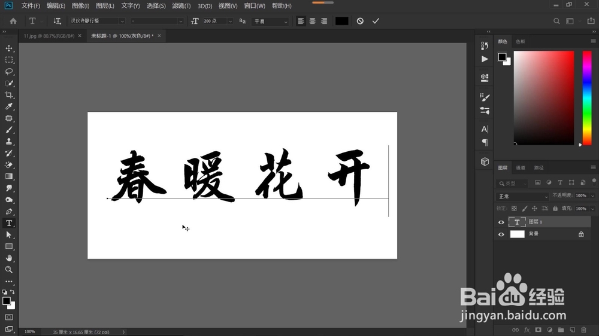The height and width of the screenshot is (336, 599).
Task: Select the Zoom tool
Action: pyautogui.click(x=9, y=270)
